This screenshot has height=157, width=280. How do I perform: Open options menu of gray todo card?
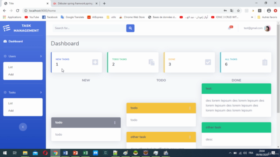pos(115,123)
